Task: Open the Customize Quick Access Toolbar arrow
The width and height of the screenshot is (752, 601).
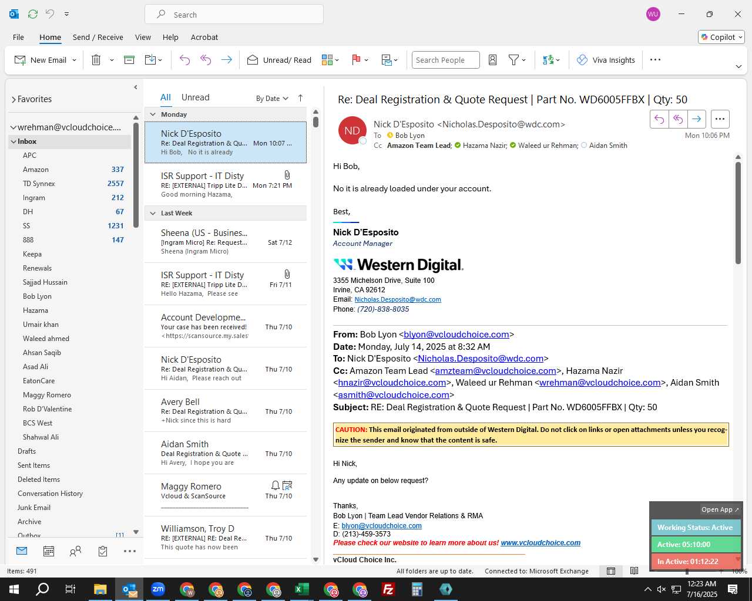Action: [x=66, y=13]
